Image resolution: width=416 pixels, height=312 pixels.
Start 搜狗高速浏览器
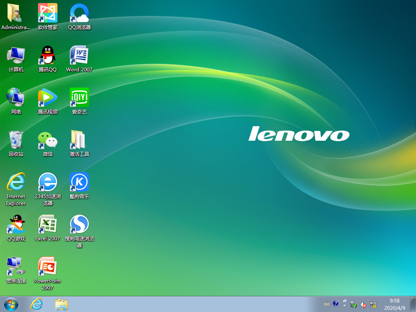(79, 225)
